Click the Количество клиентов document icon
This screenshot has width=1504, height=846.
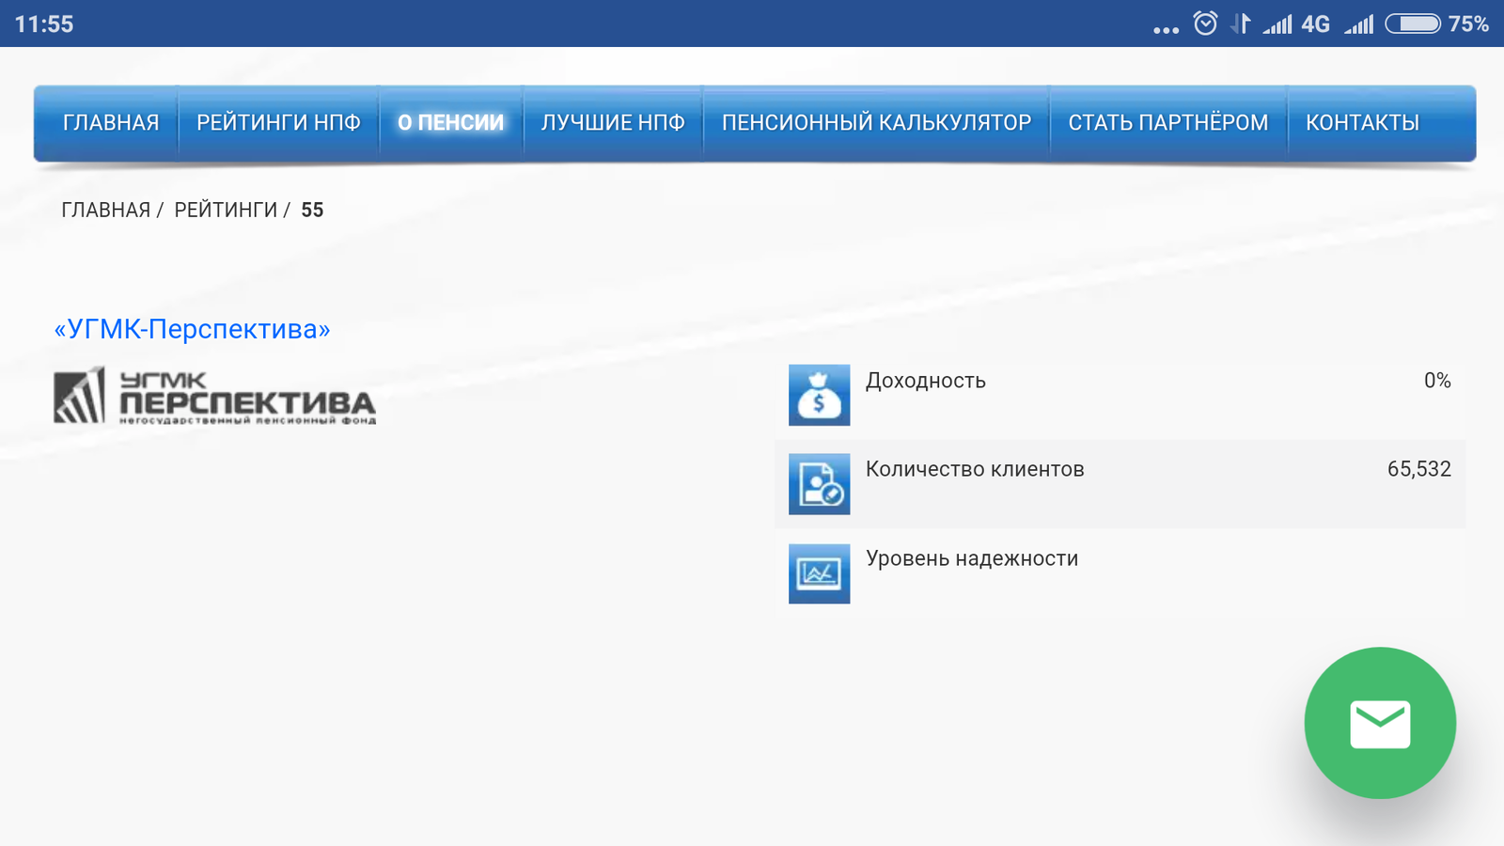[819, 484]
